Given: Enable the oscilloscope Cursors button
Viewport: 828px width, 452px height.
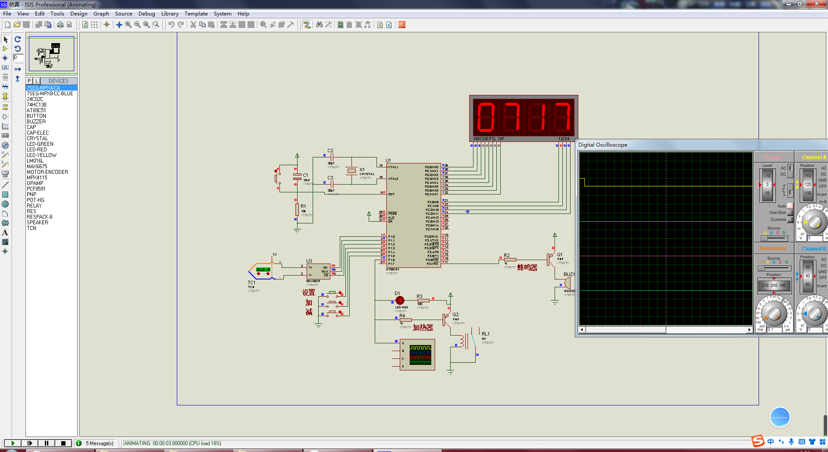Looking at the screenshot, I should pyautogui.click(x=790, y=220).
